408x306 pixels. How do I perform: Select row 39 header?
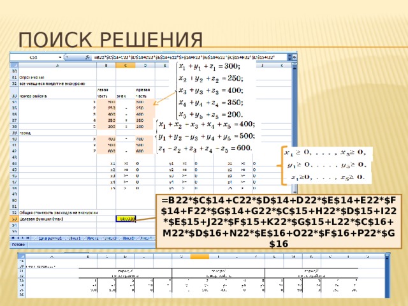[14, 133]
